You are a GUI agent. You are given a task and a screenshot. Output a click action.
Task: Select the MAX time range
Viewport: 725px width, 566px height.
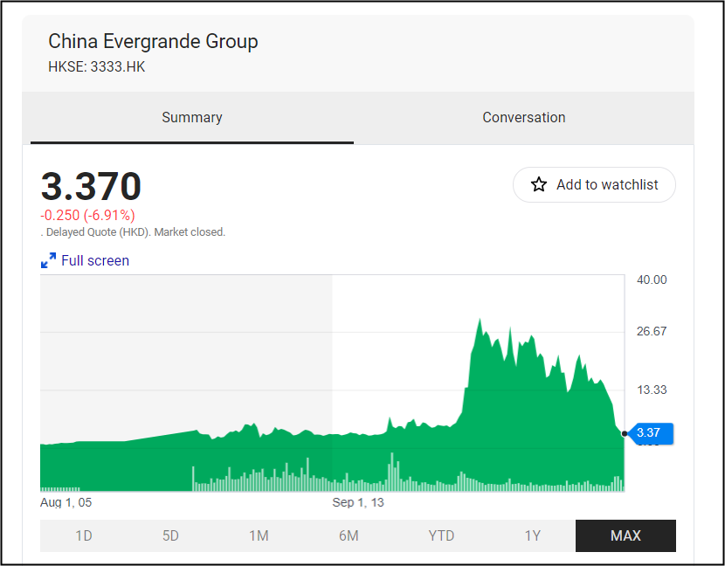point(625,535)
